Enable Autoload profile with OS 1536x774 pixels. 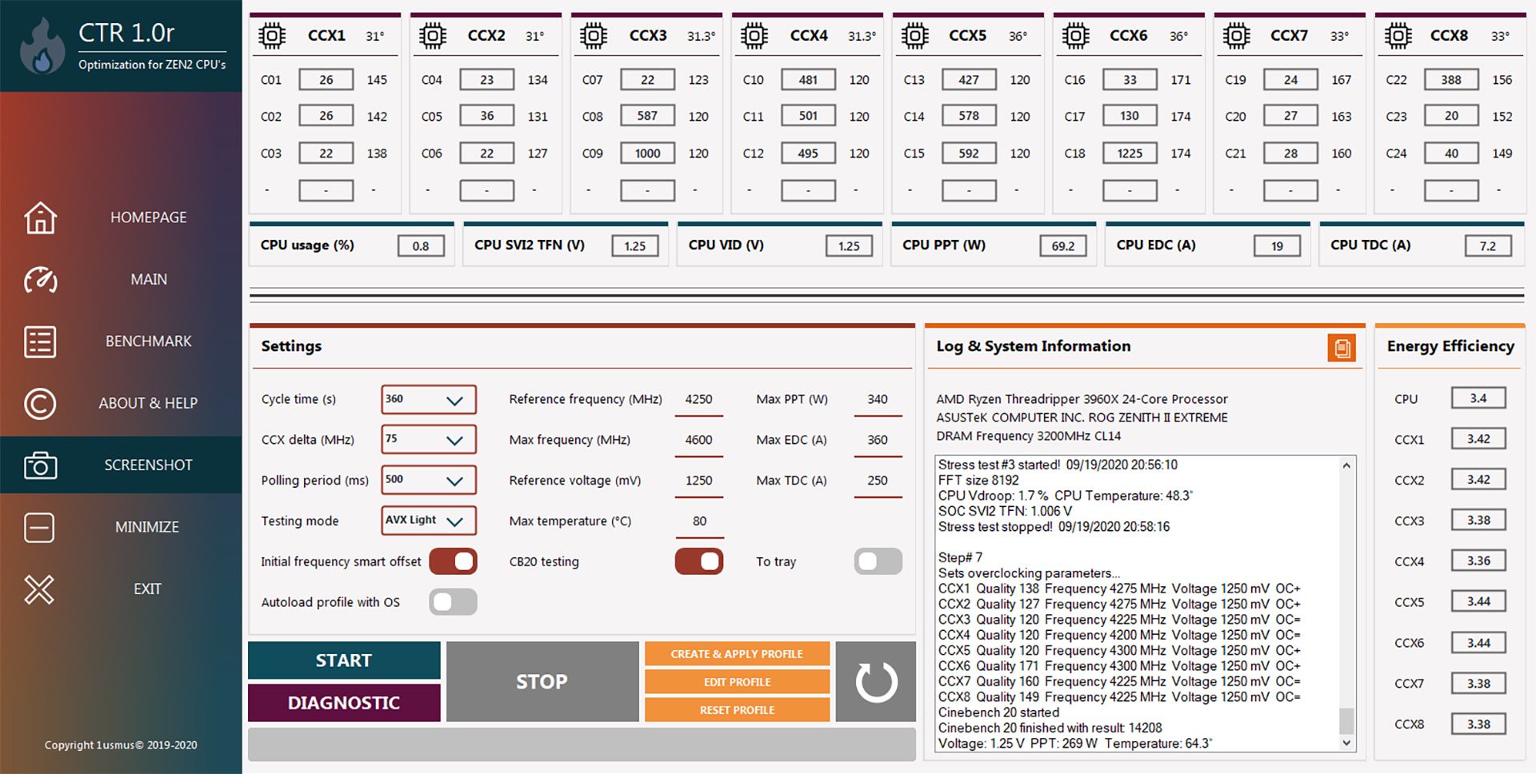coord(452,601)
